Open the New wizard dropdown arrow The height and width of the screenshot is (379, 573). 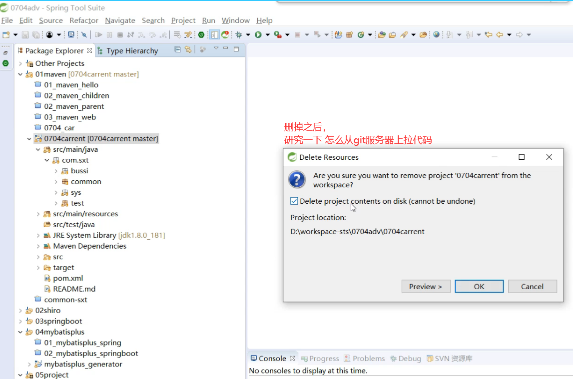[x=15, y=34]
